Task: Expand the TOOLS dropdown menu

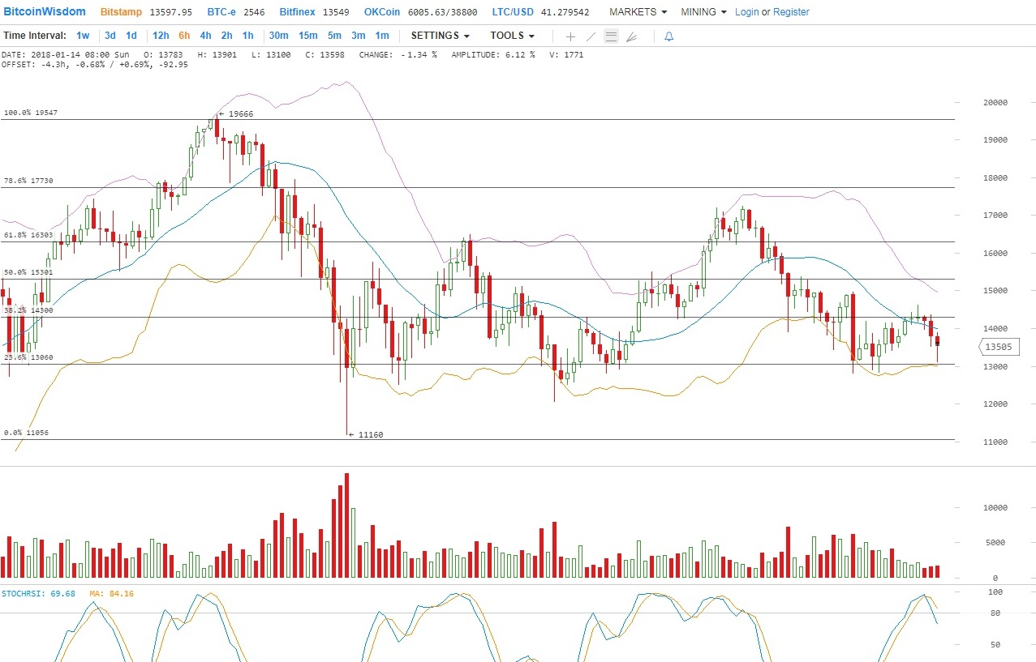Action: tap(512, 36)
